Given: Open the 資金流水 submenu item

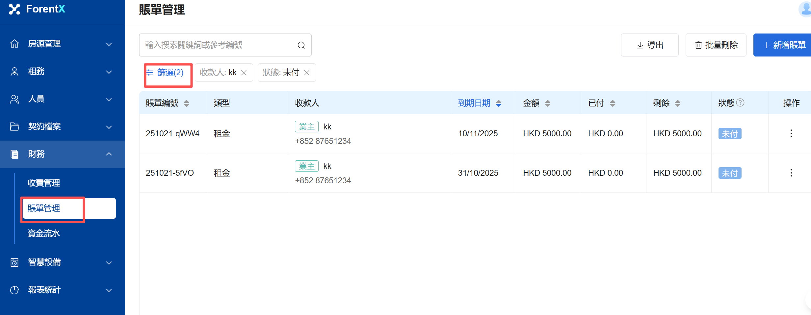Looking at the screenshot, I should (x=44, y=234).
